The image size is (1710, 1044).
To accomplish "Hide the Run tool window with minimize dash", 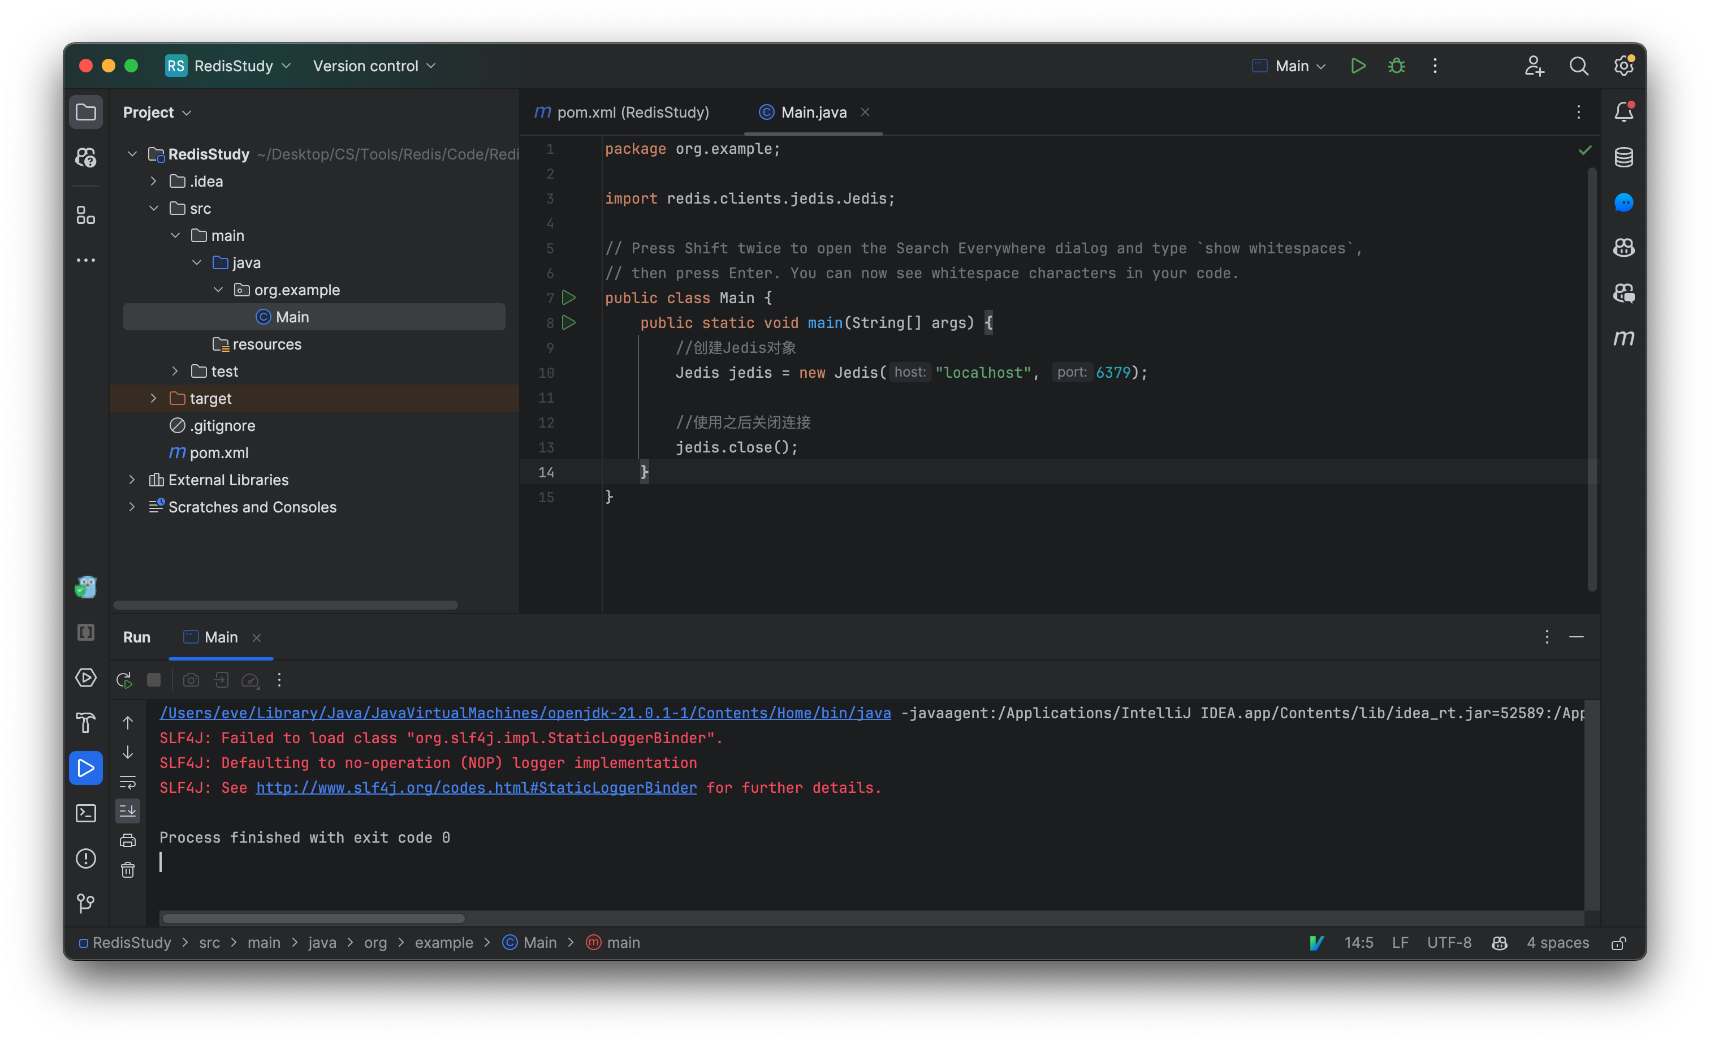I will pos(1577,637).
